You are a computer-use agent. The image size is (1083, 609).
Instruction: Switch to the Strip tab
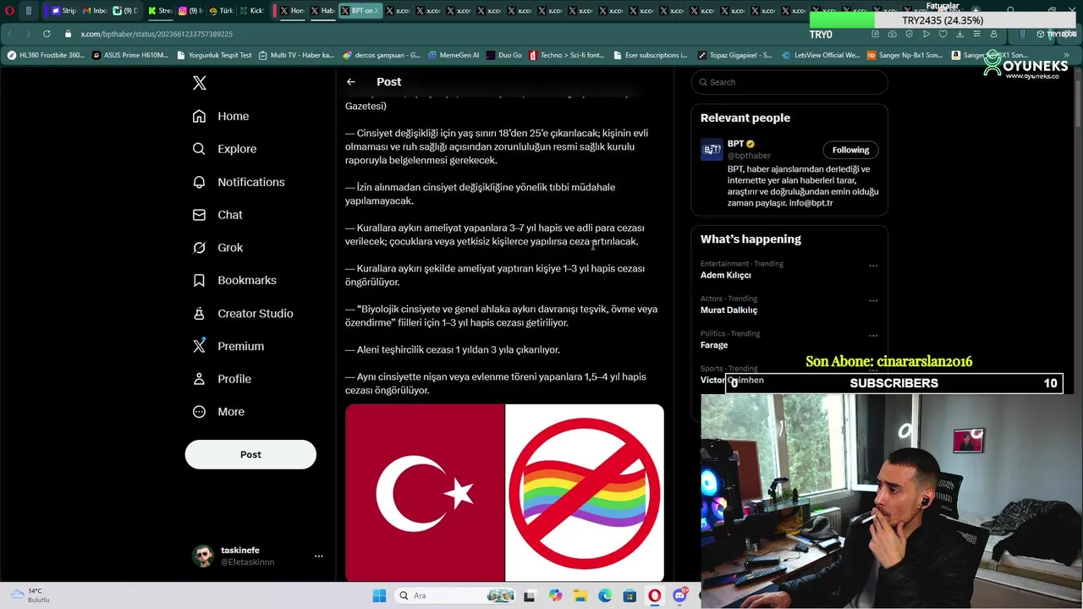click(63, 11)
